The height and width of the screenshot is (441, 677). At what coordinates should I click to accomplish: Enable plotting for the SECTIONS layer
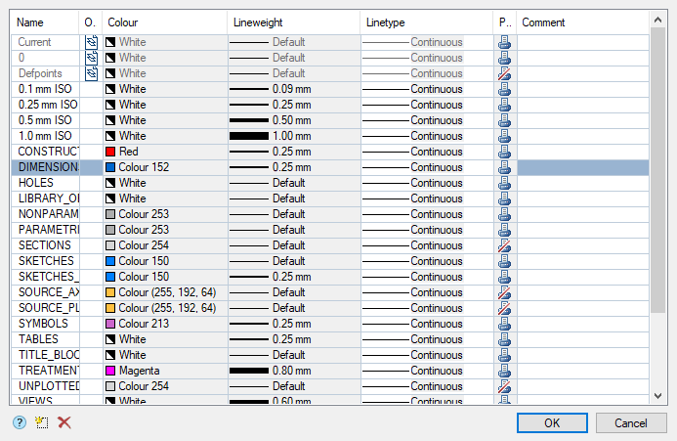[x=504, y=245]
